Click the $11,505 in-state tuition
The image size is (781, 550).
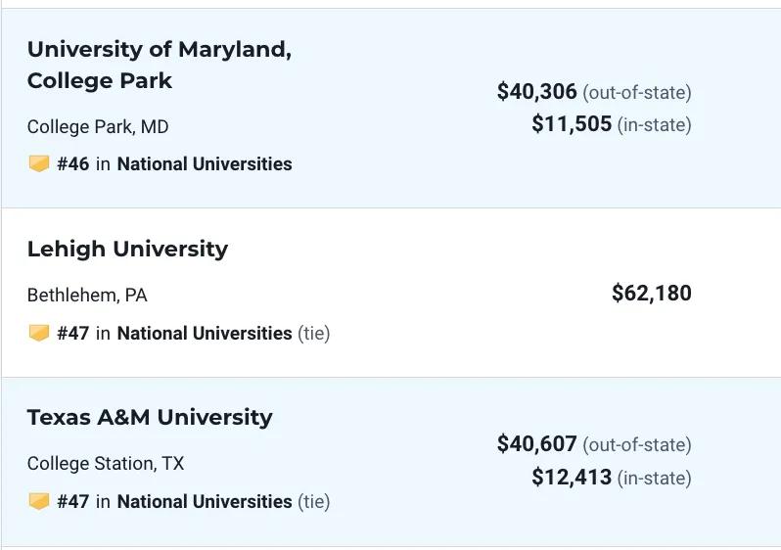[572, 124]
